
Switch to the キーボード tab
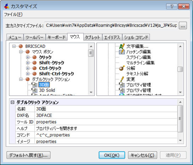tap(57, 37)
